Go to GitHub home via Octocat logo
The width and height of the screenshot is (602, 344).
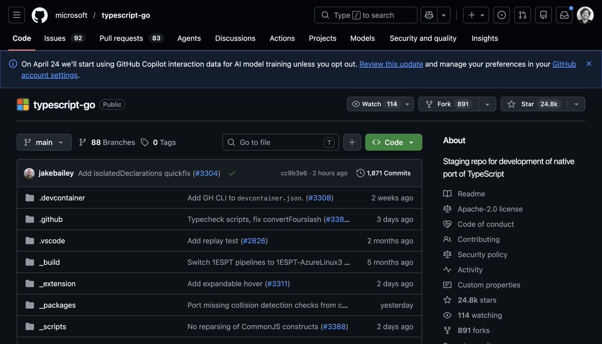point(40,15)
